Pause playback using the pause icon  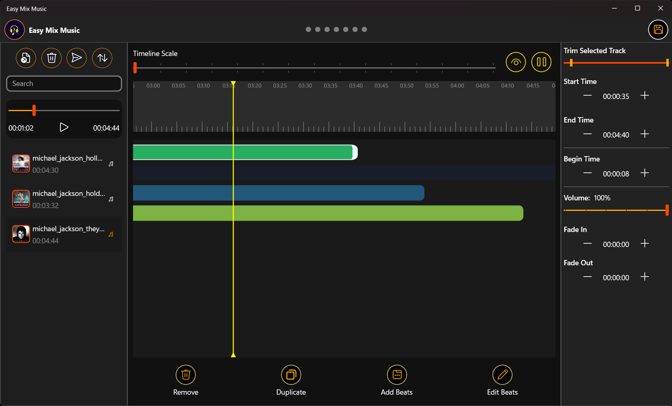tap(541, 62)
